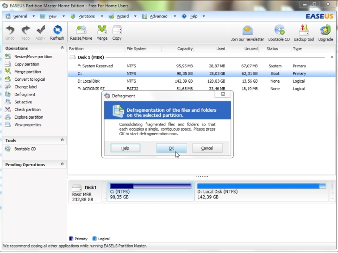Open Join our newsletter

click(247, 33)
